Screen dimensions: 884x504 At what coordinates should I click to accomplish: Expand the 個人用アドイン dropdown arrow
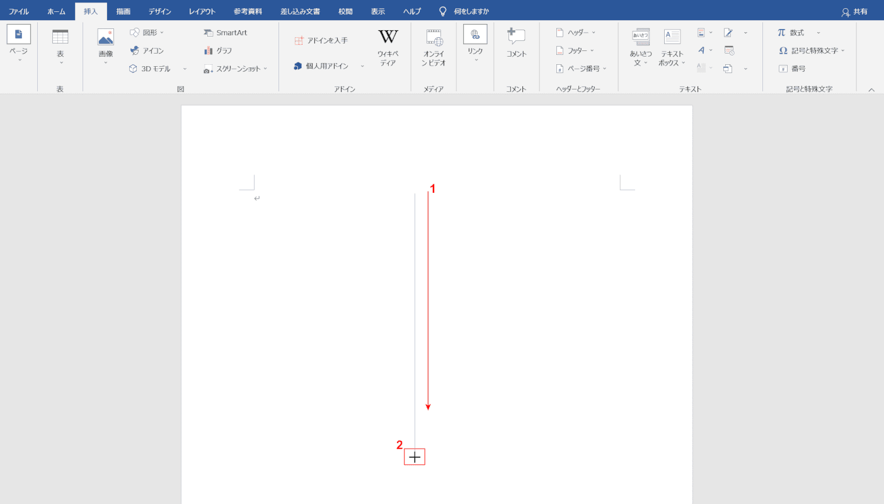pyautogui.click(x=362, y=66)
